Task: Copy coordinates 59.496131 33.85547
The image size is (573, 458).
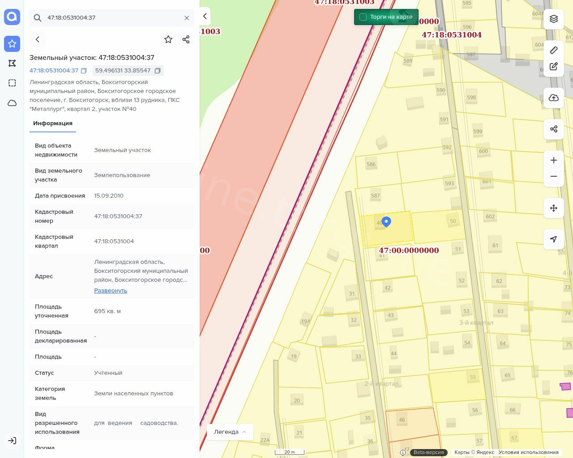Action: pyautogui.click(x=158, y=71)
